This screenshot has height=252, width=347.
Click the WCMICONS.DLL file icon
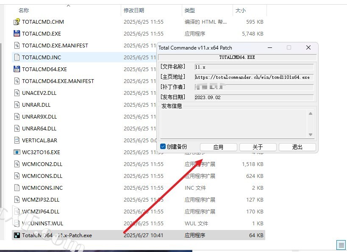coord(17,176)
